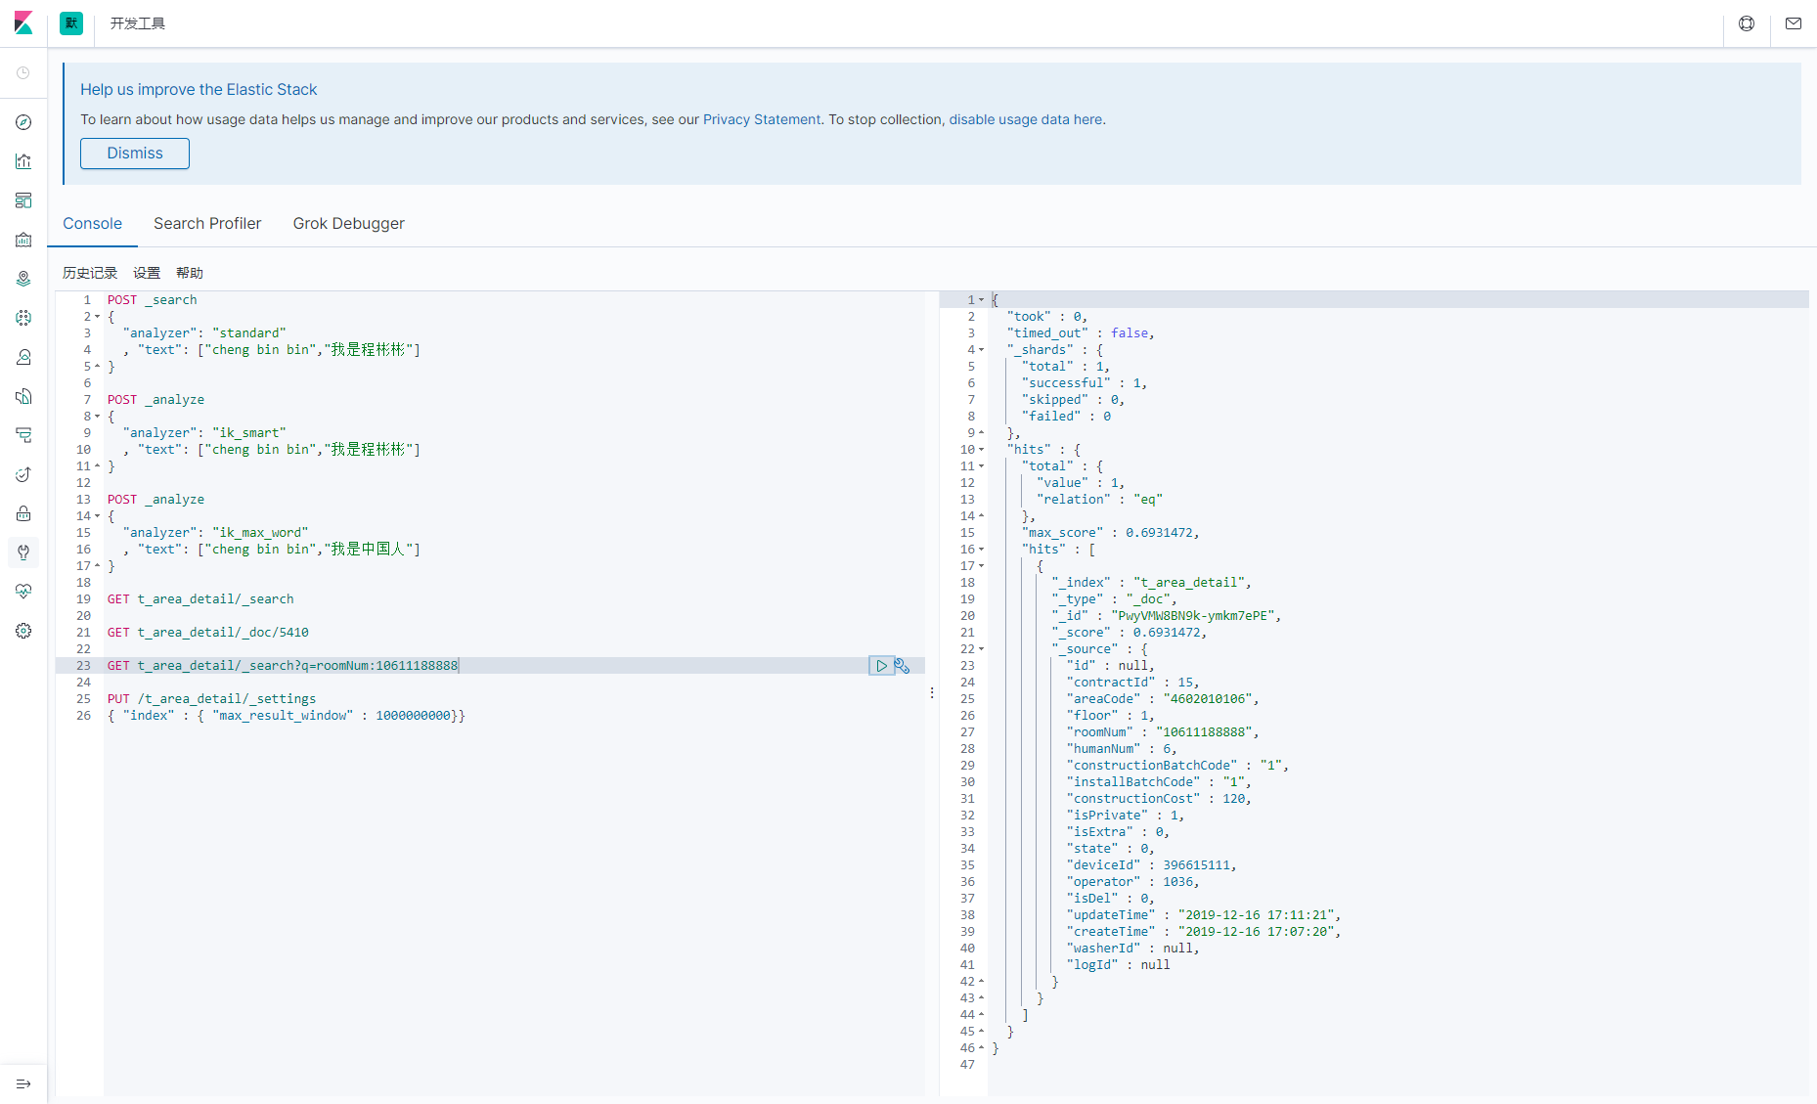Collapse hit object at response line 17
Screen dimensions: 1817x1104
point(981,566)
